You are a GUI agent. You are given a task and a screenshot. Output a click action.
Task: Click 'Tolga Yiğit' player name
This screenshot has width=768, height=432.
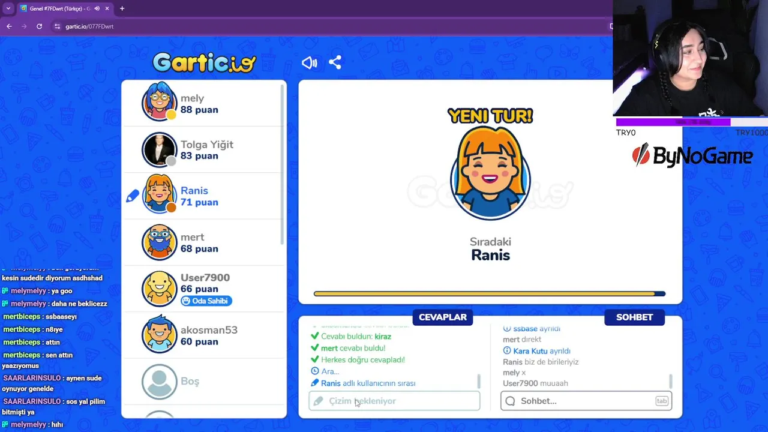pos(207,145)
